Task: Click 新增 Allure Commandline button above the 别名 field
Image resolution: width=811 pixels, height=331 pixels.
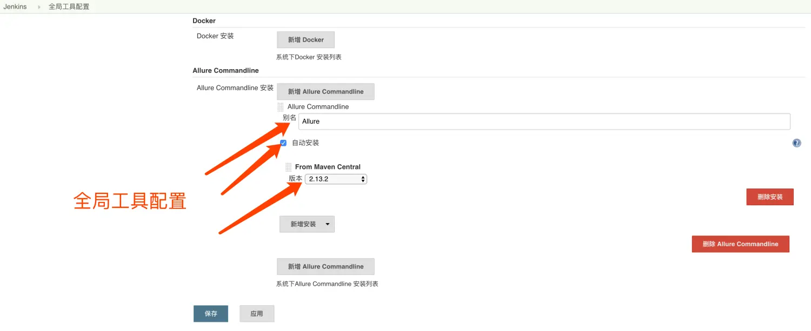Action: tap(325, 92)
